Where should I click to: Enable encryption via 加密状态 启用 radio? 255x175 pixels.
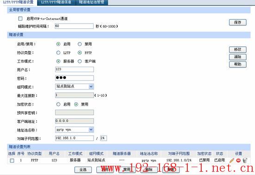(58, 104)
